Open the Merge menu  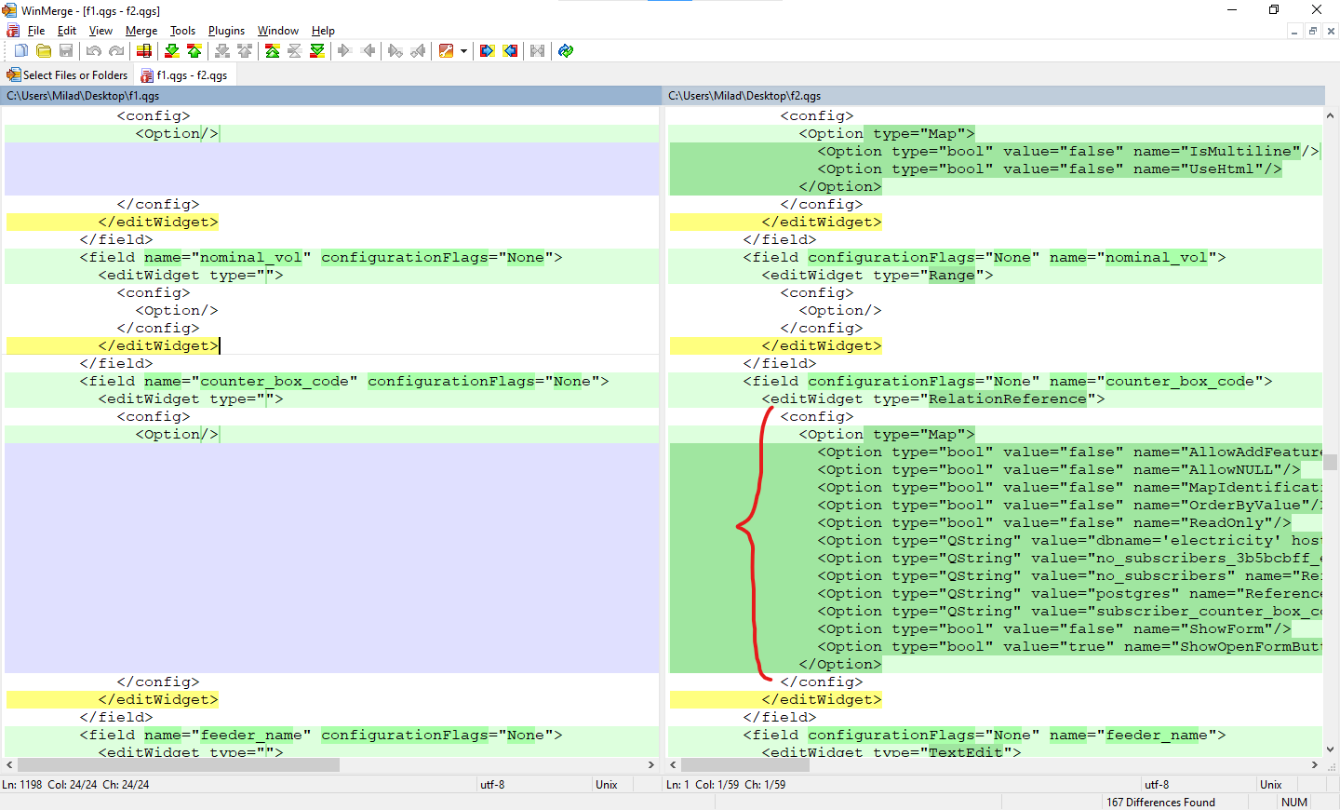141,31
